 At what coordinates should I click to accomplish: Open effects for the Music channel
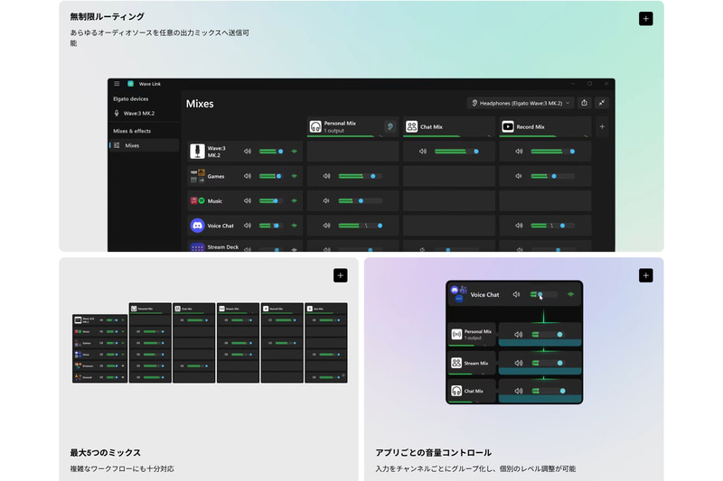[295, 201]
